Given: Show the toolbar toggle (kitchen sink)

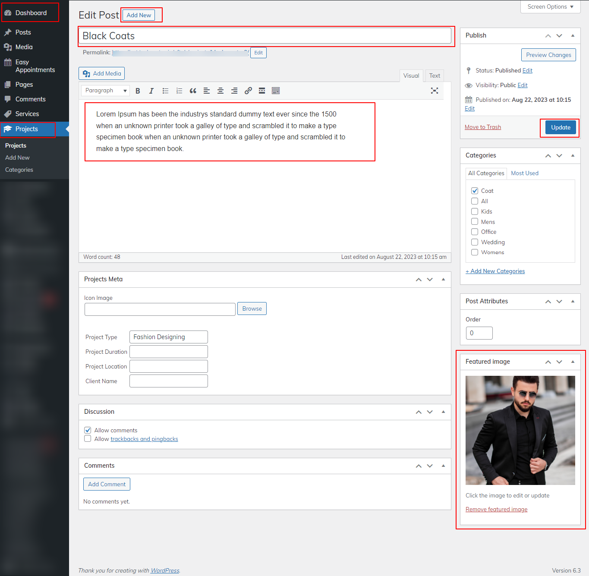Looking at the screenshot, I should point(276,91).
